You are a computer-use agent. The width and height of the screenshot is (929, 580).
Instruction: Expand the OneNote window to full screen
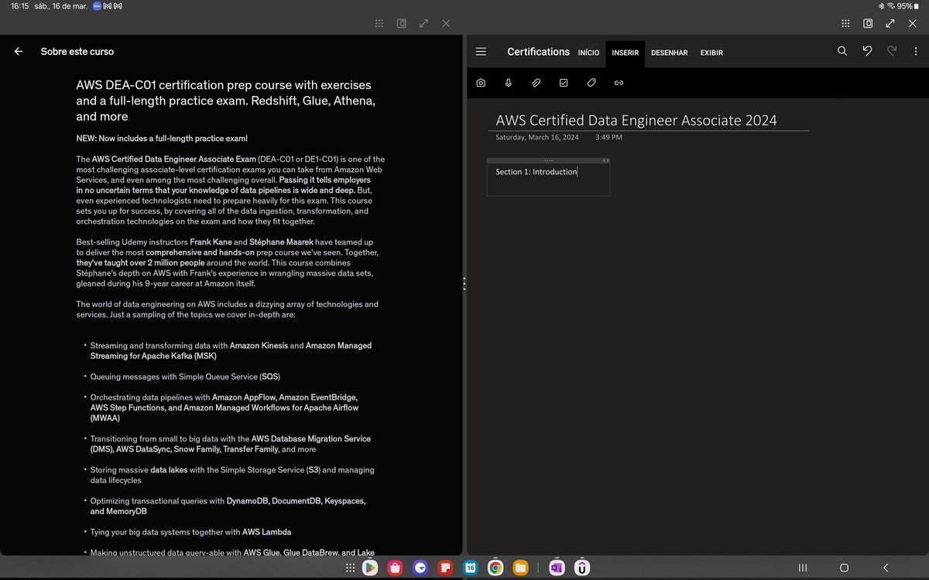pyautogui.click(x=890, y=23)
